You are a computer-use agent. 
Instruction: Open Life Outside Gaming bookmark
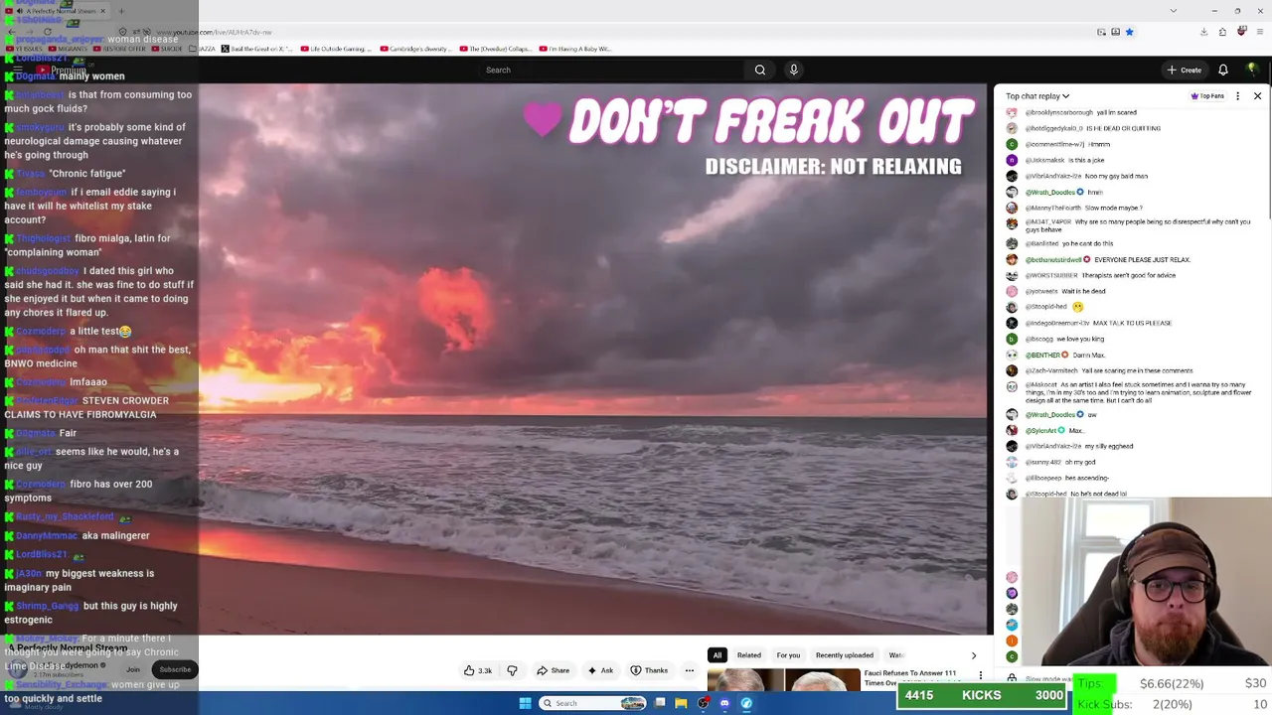click(x=337, y=49)
